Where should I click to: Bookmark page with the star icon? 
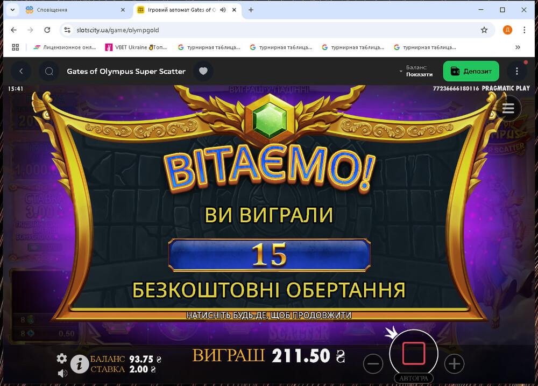point(484,30)
